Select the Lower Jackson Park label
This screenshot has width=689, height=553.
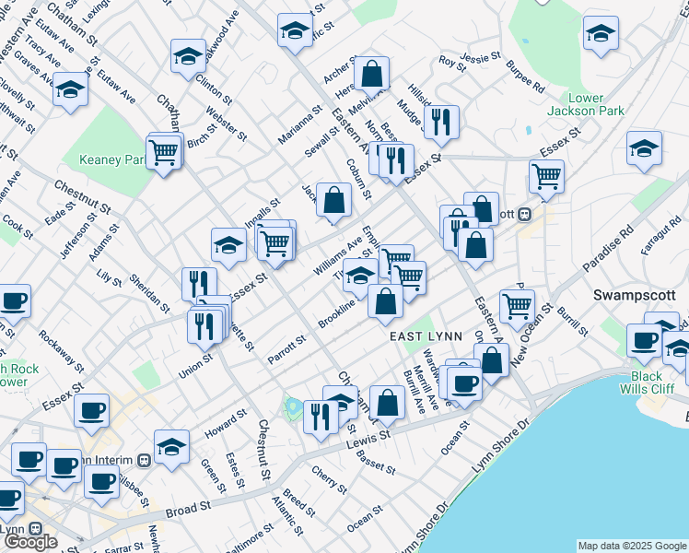pyautogui.click(x=597, y=104)
